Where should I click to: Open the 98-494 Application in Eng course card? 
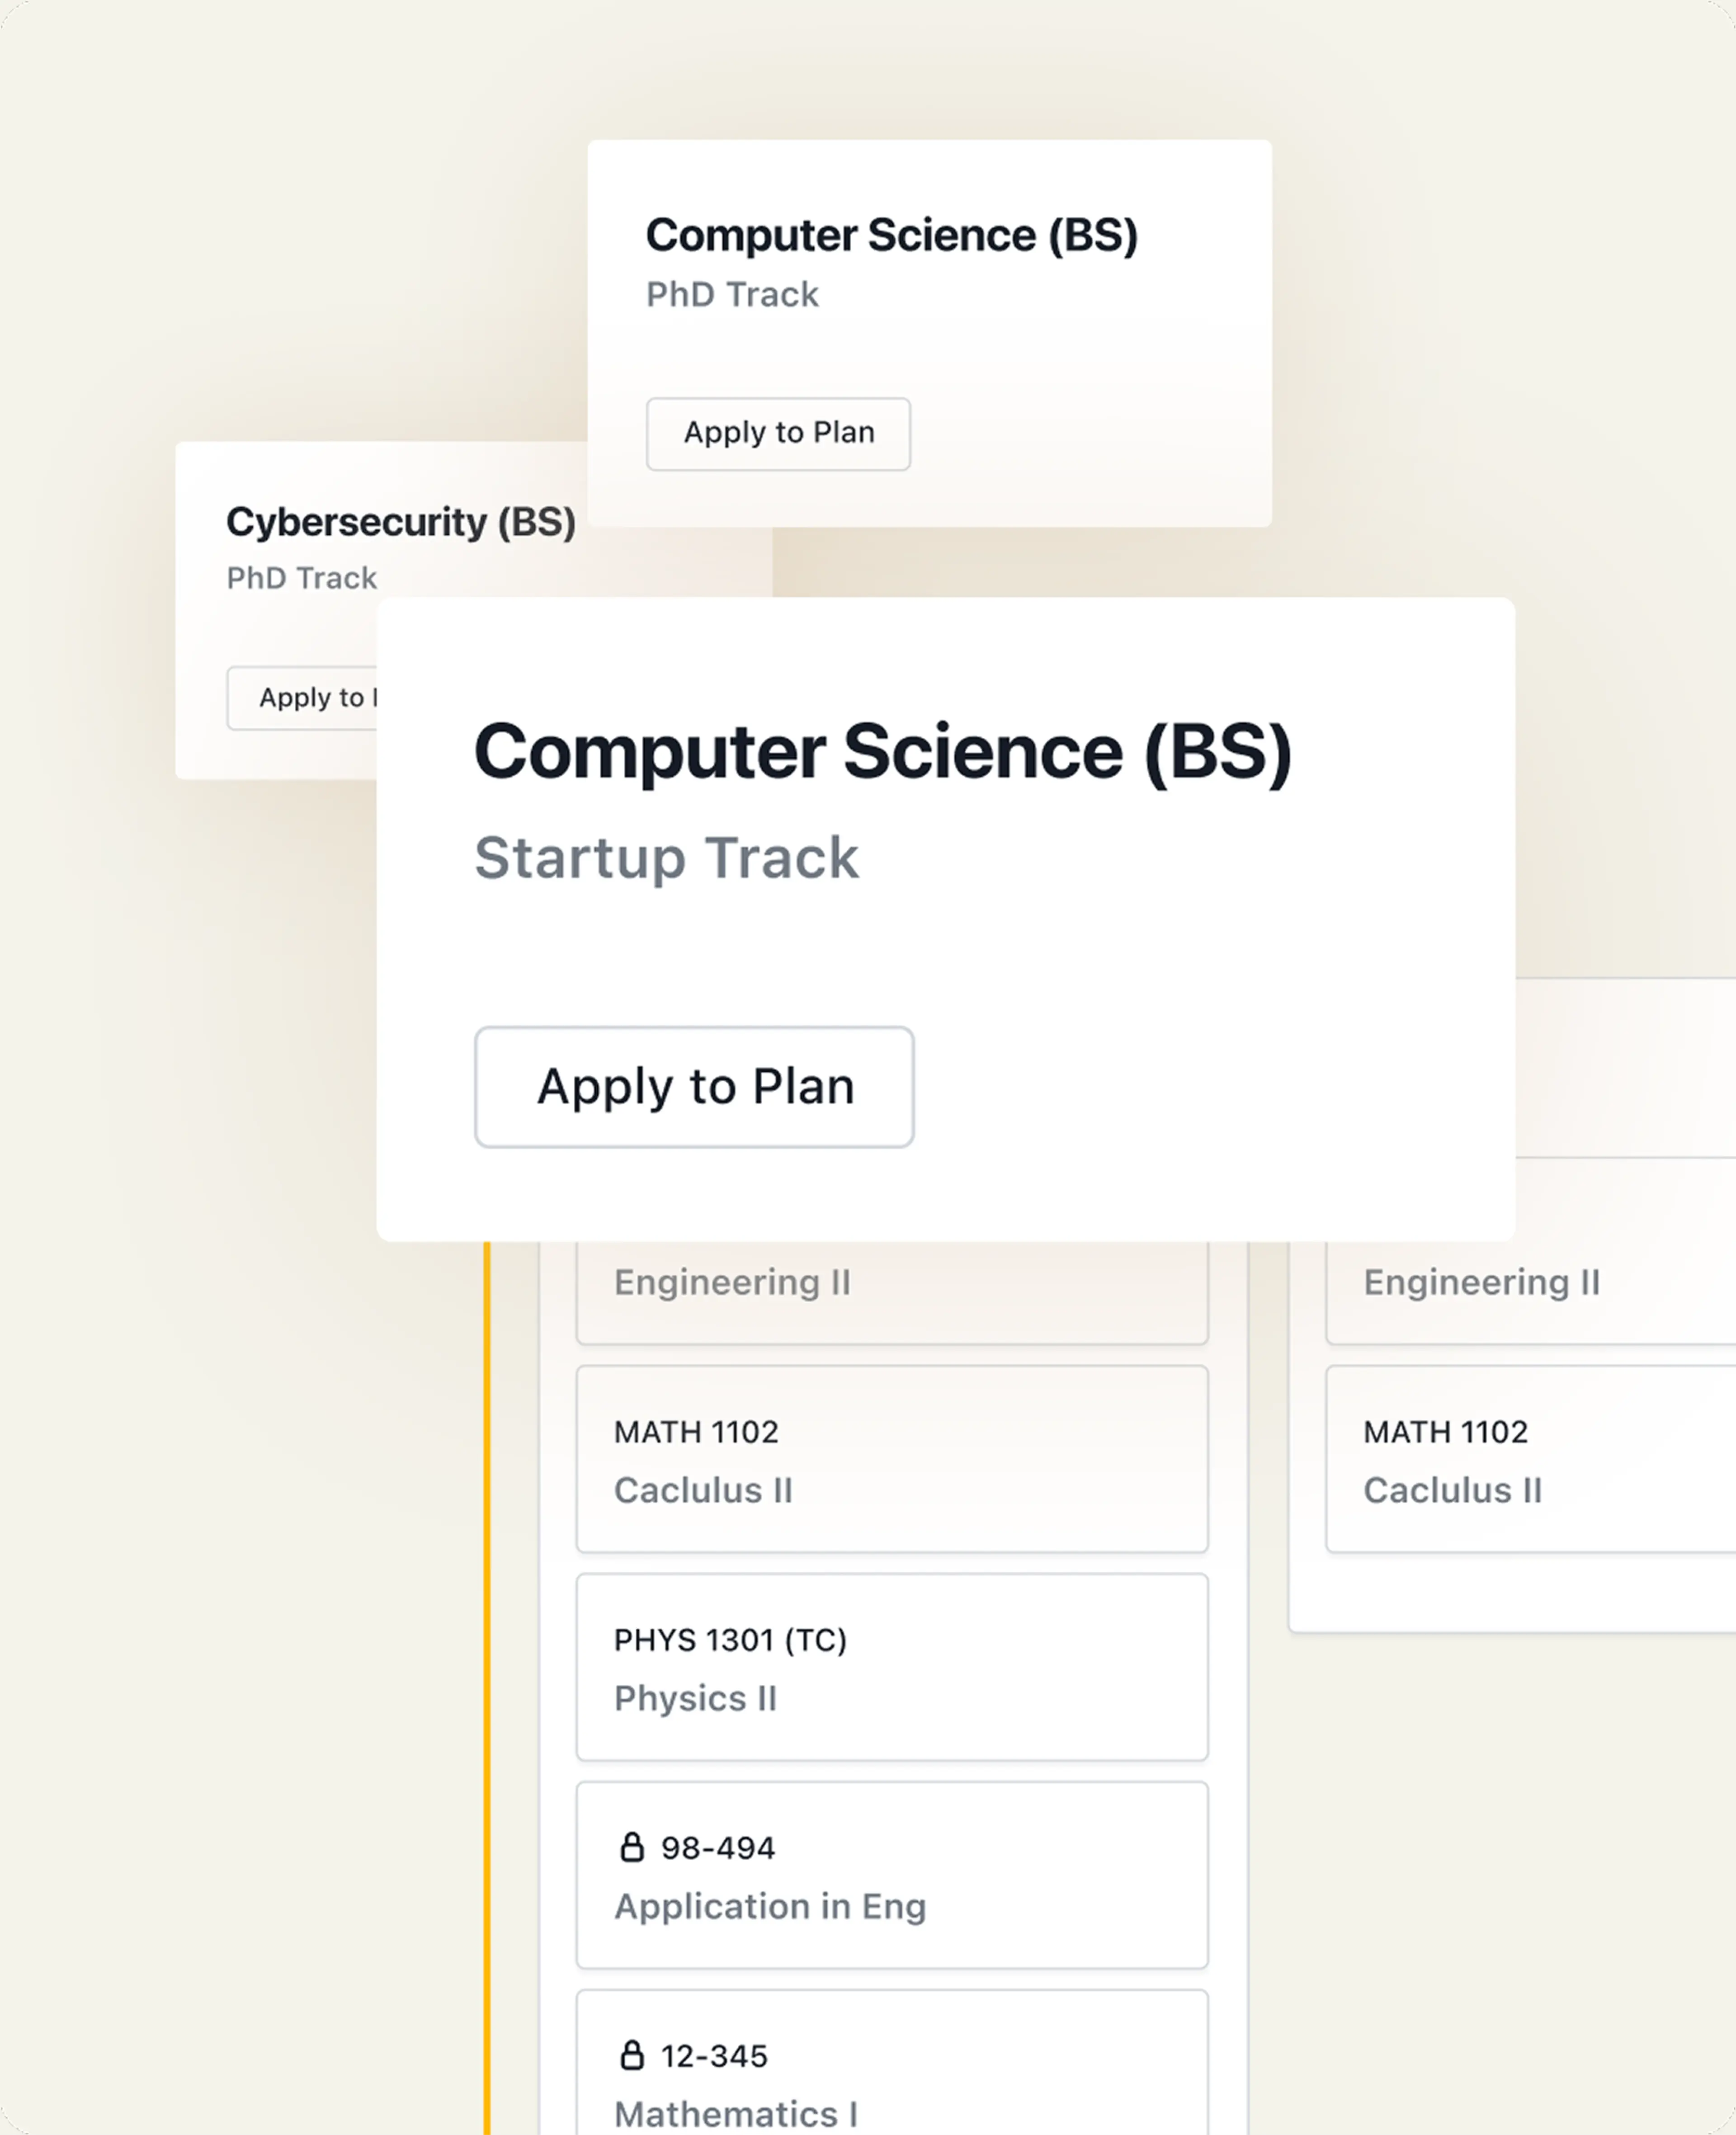[x=891, y=1875]
